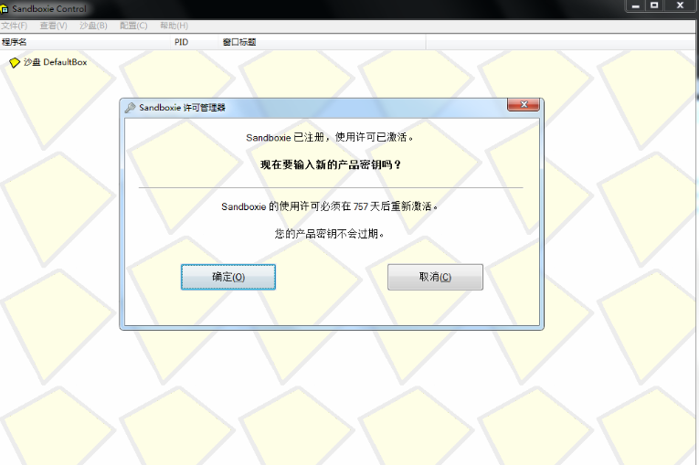Click the key icon in the license dialog title
This screenshot has width=699, height=465.
pos(130,108)
